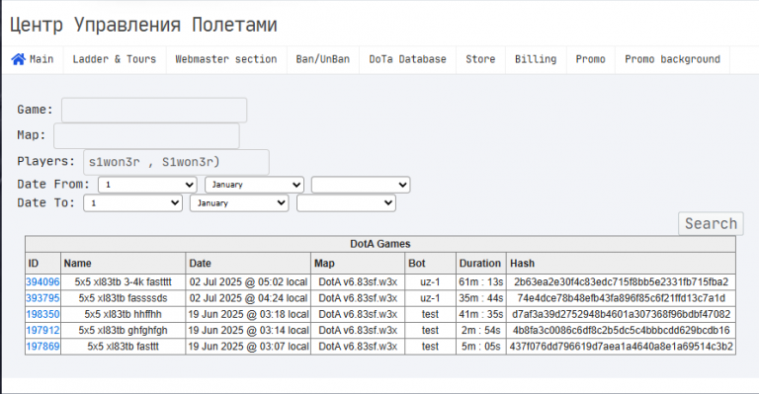This screenshot has height=394, width=759.
Task: Focus the Game input field
Action: 154,111
